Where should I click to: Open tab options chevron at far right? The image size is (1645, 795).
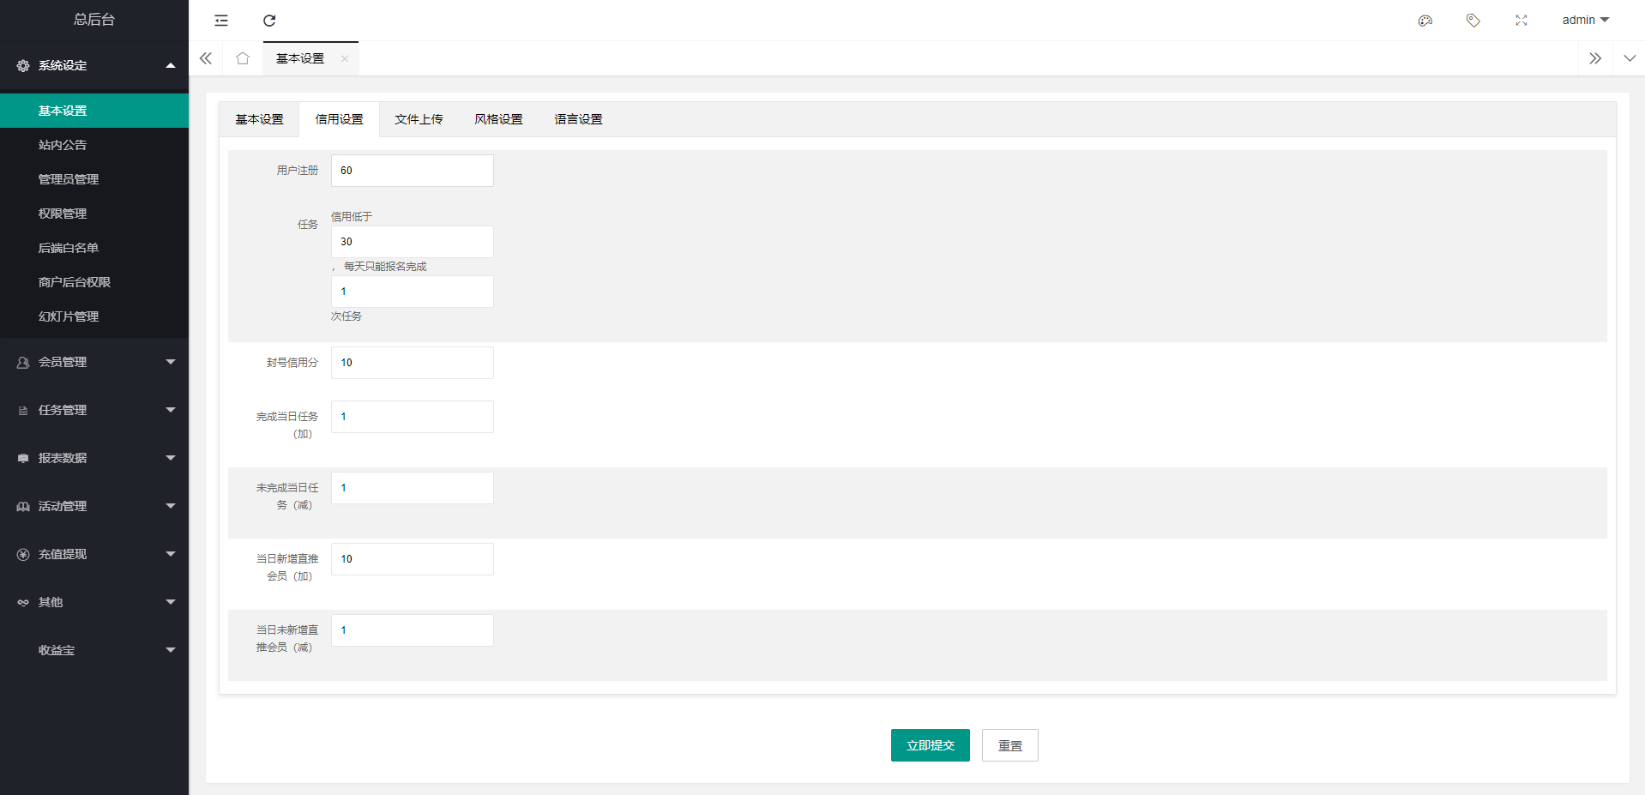(x=1630, y=58)
